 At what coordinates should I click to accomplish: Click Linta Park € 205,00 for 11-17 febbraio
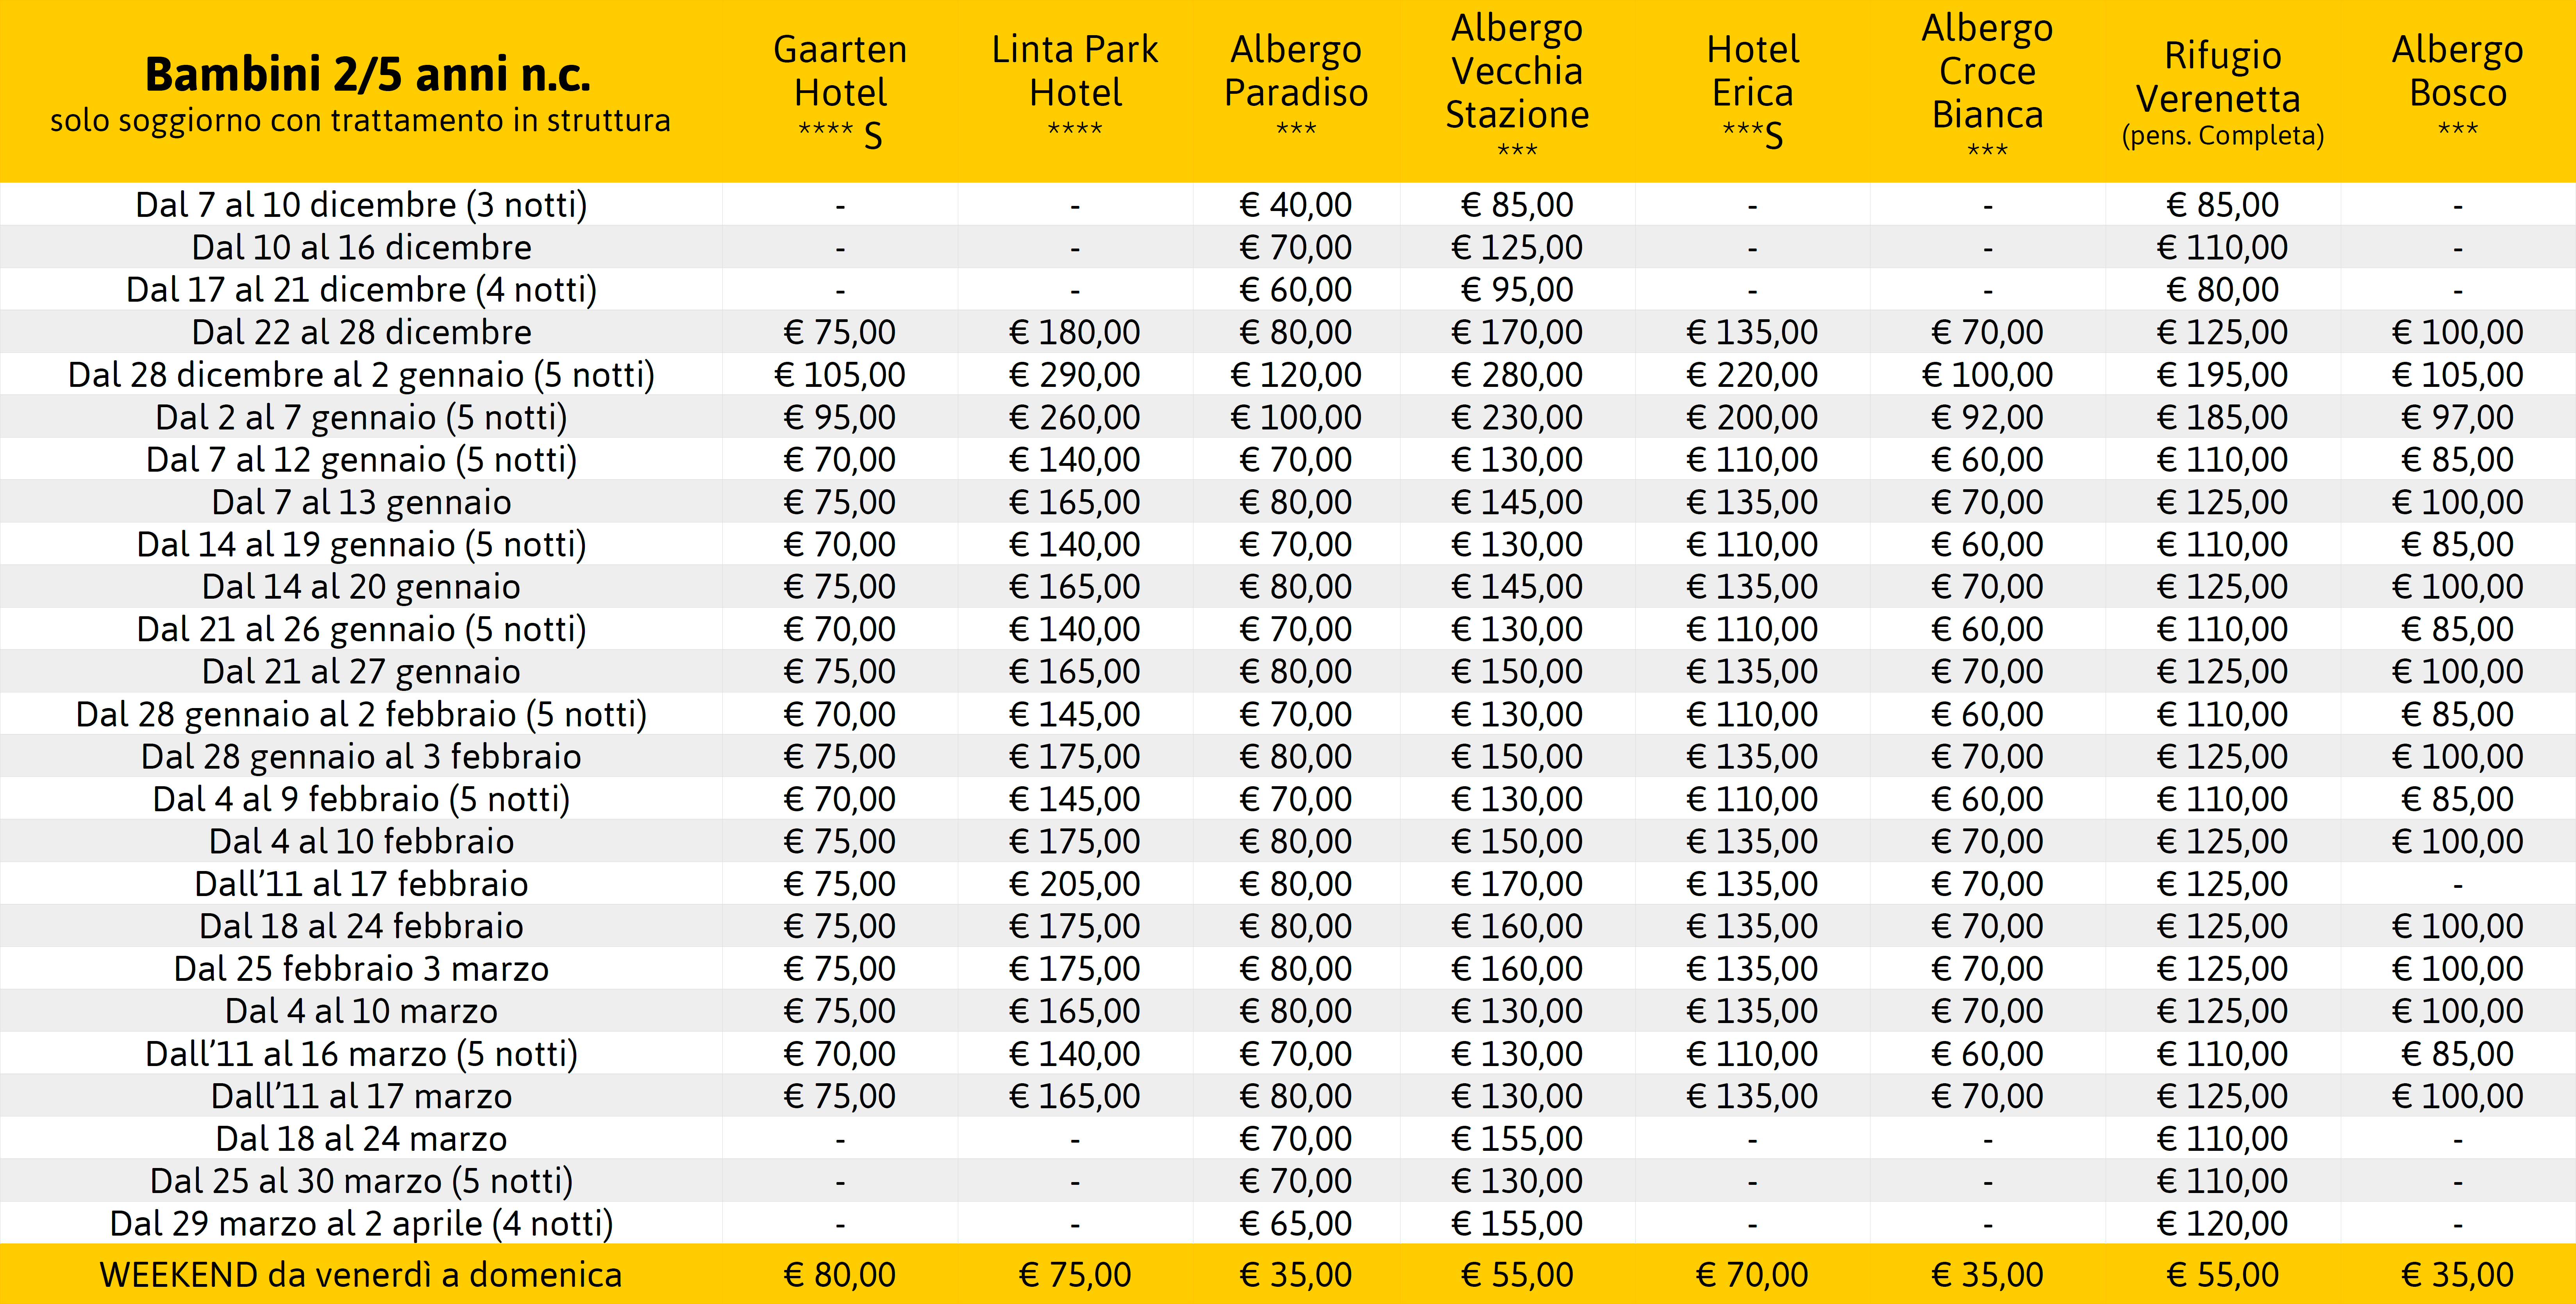pos(1075,884)
